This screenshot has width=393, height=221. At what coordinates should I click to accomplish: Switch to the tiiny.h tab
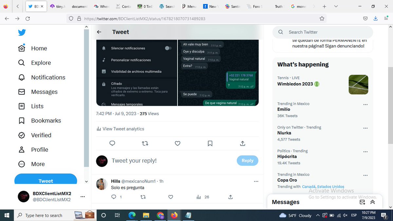(x=58, y=6)
